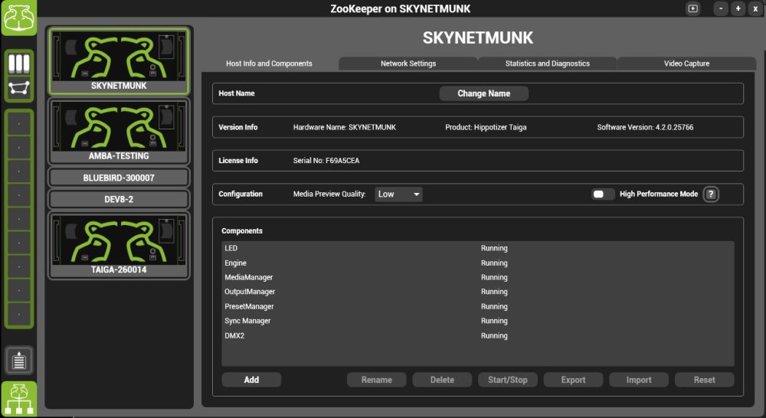
Task: Toggle High Performance Mode switch
Action: pos(603,194)
